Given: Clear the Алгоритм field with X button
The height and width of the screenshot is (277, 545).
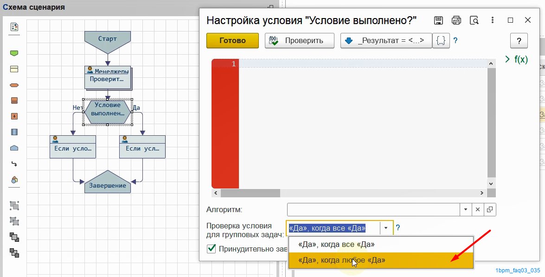Looking at the screenshot, I should click(x=478, y=210).
